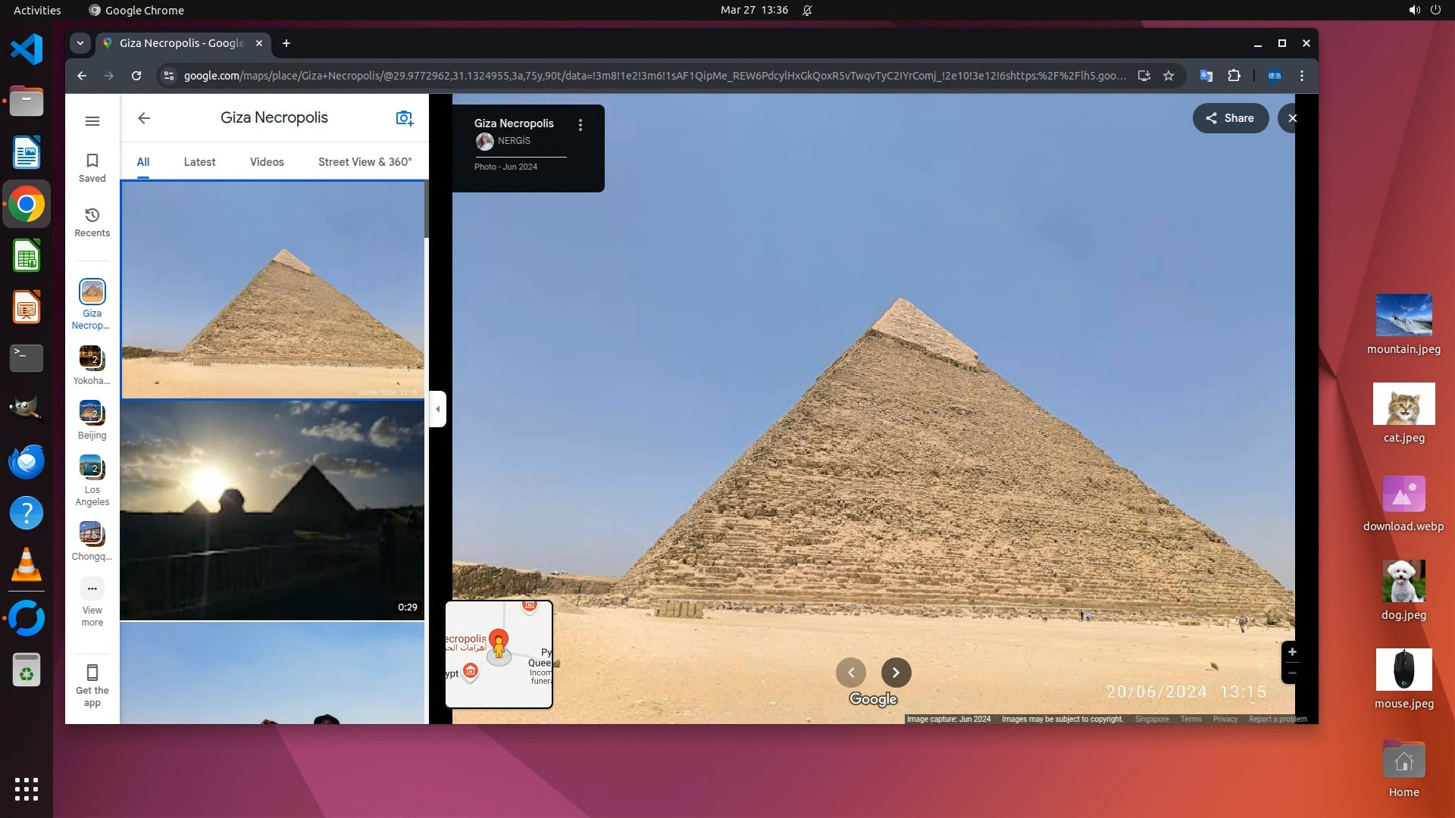Bookmark the page with the star icon
Viewport: 1455px width, 818px height.
coord(1169,76)
